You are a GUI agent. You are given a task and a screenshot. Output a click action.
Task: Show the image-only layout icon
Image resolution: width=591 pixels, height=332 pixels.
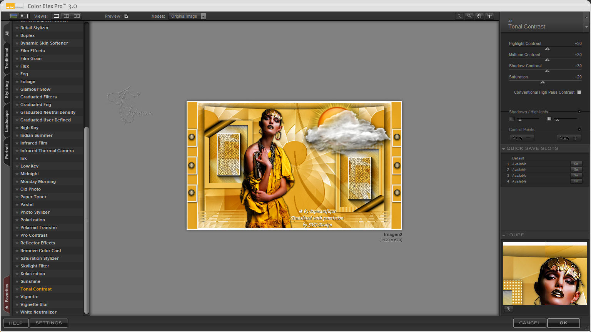click(x=14, y=16)
